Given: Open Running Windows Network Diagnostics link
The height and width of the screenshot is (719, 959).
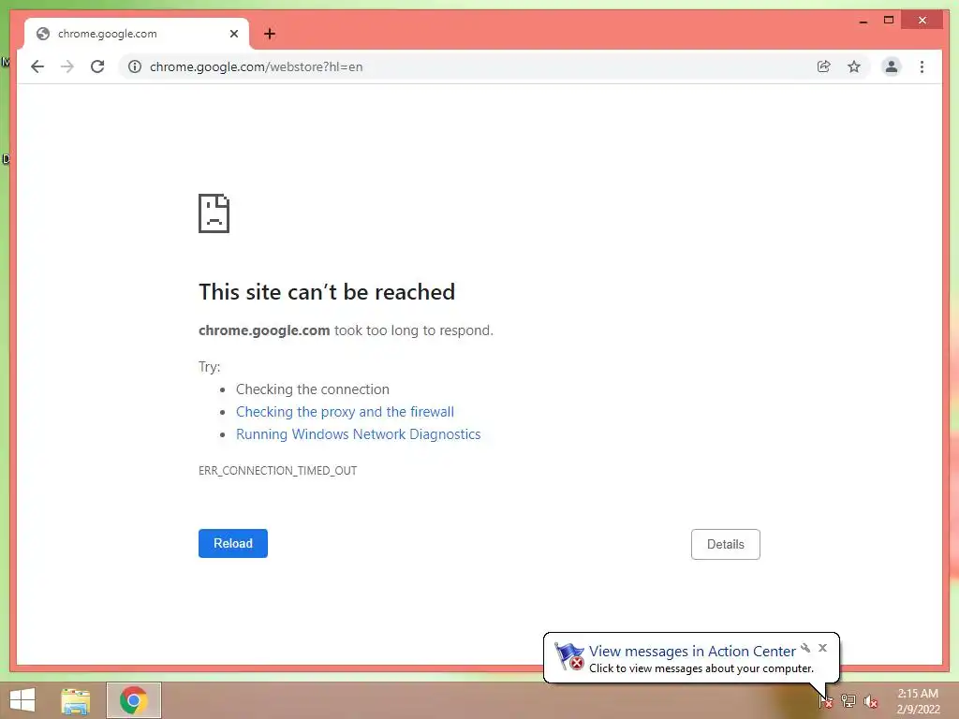Looking at the screenshot, I should pos(359,434).
